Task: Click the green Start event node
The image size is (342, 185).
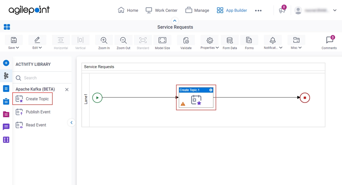Action: 97,98
